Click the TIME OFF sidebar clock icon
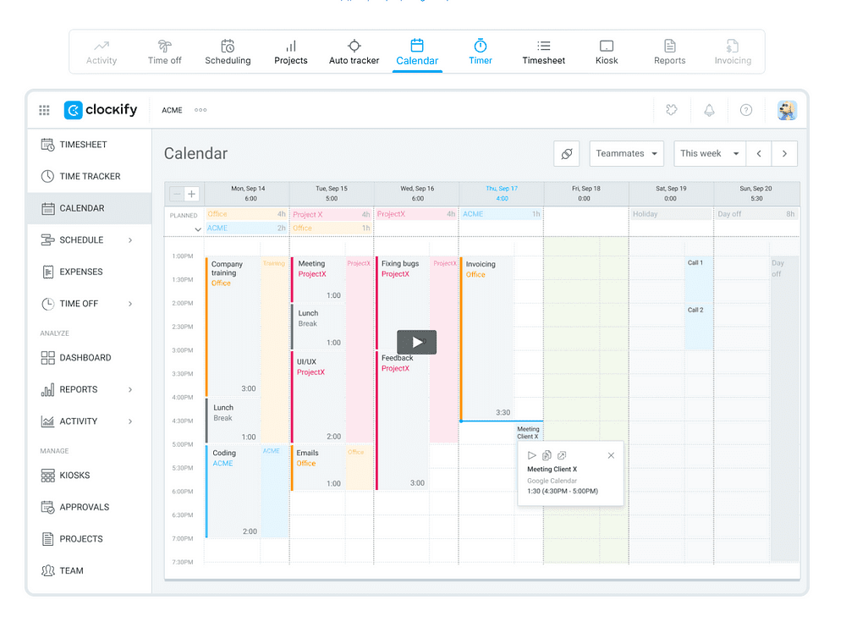This screenshot has height=627, width=846. tap(48, 304)
